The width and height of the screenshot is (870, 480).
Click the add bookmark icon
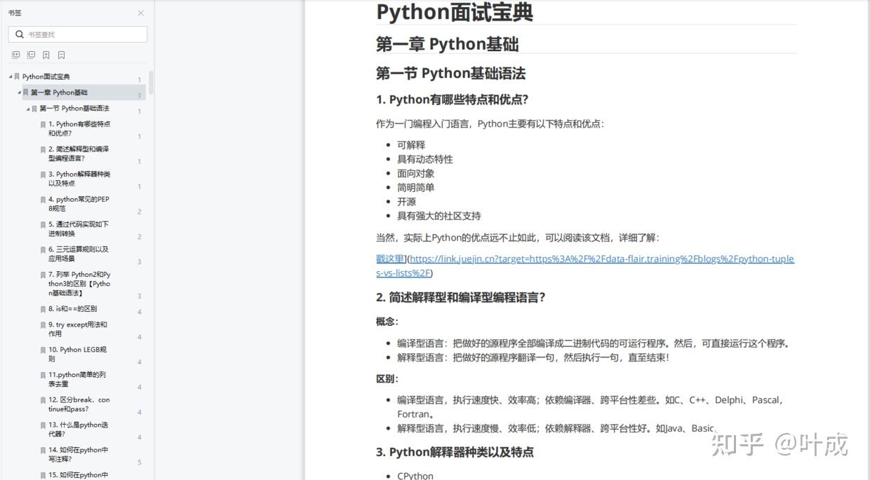pyautogui.click(x=46, y=54)
